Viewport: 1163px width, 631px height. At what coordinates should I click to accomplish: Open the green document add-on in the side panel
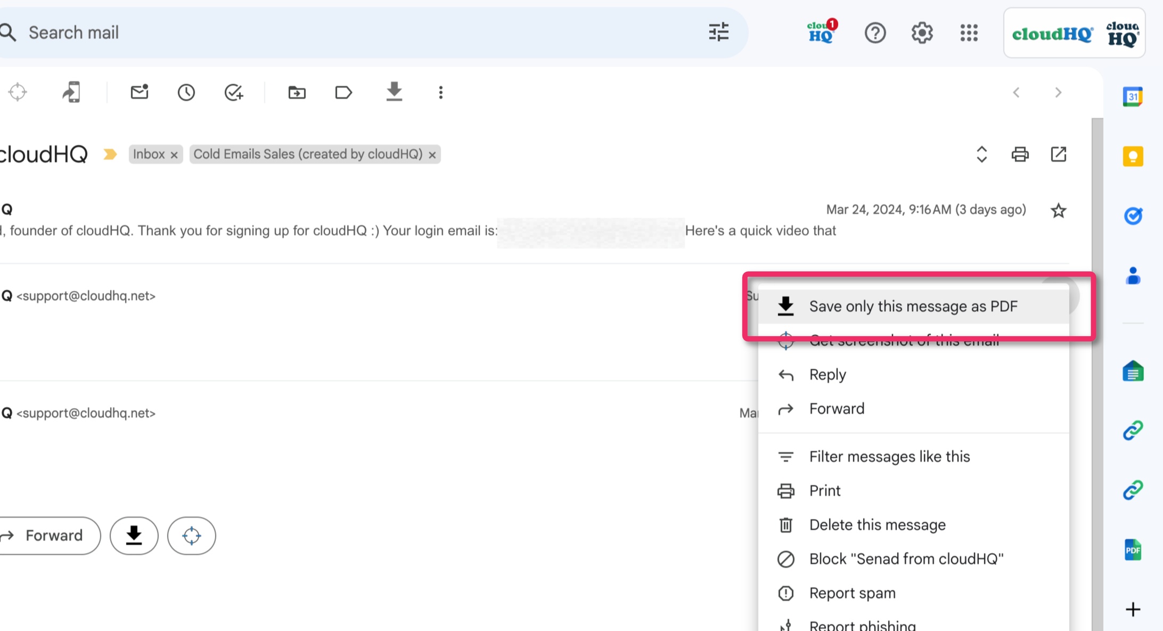pyautogui.click(x=1133, y=371)
